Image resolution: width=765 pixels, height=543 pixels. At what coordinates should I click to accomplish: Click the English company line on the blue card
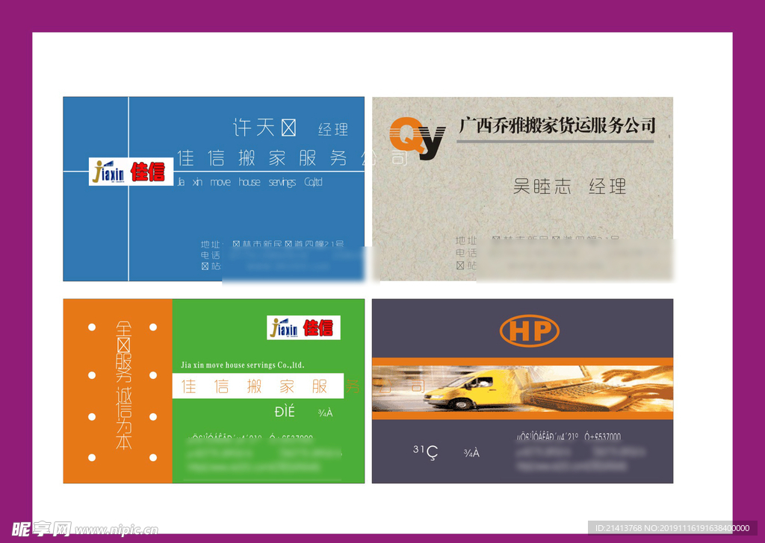[248, 182]
